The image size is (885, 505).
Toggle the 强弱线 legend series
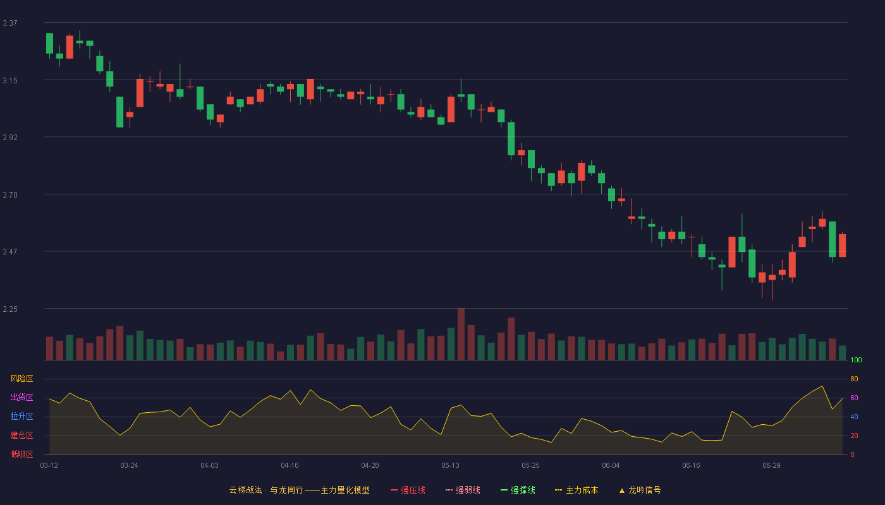(x=463, y=490)
